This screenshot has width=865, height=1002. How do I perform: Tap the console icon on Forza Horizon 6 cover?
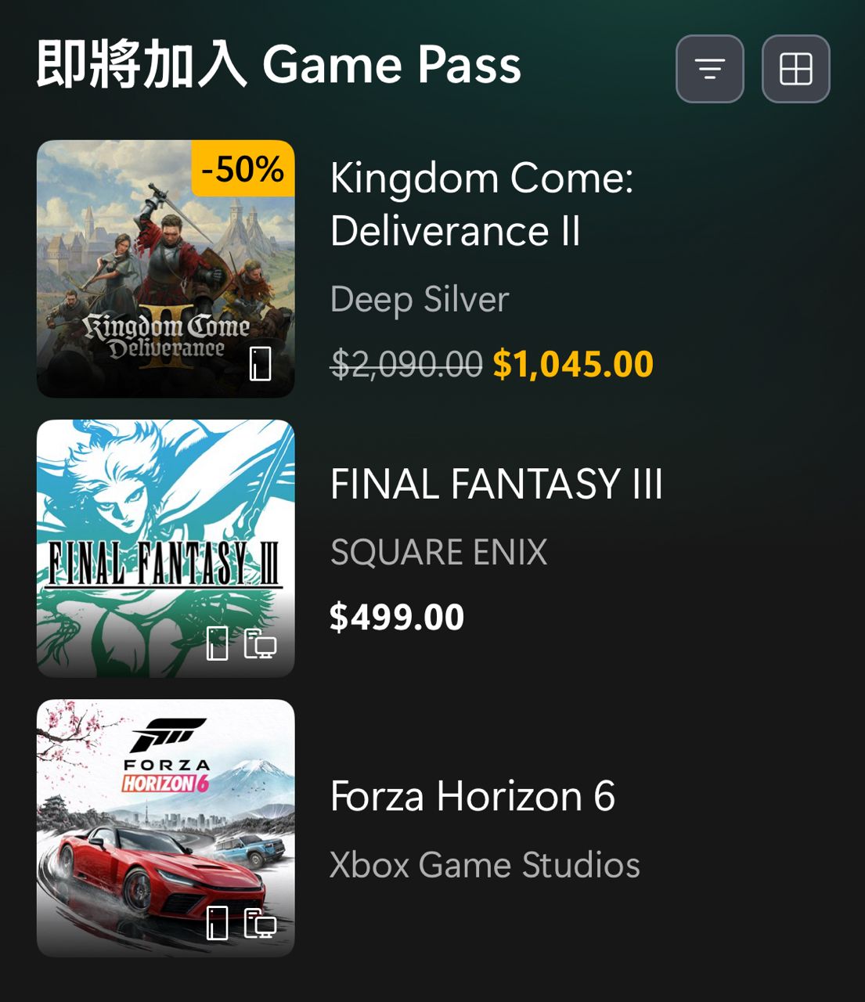click(x=217, y=923)
